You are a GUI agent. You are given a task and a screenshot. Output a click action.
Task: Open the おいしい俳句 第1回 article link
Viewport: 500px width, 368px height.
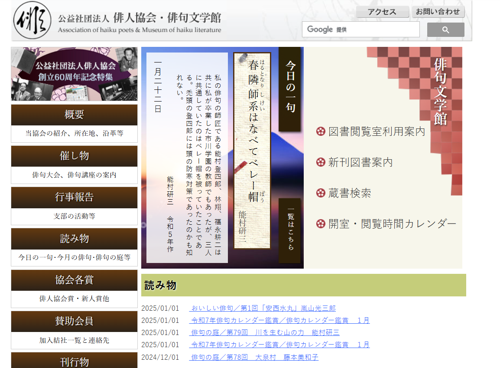[x=263, y=308]
